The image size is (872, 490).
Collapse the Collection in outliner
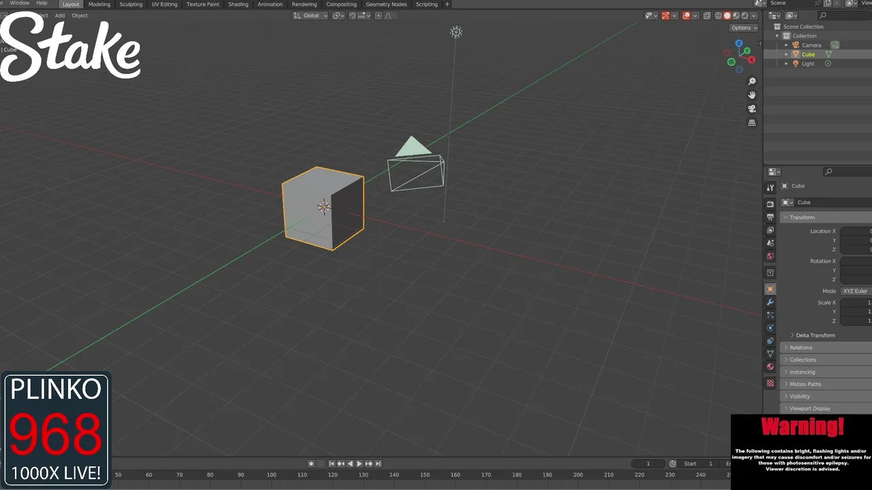[x=777, y=36]
